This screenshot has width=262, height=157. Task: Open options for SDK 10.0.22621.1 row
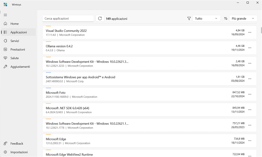click(250, 125)
